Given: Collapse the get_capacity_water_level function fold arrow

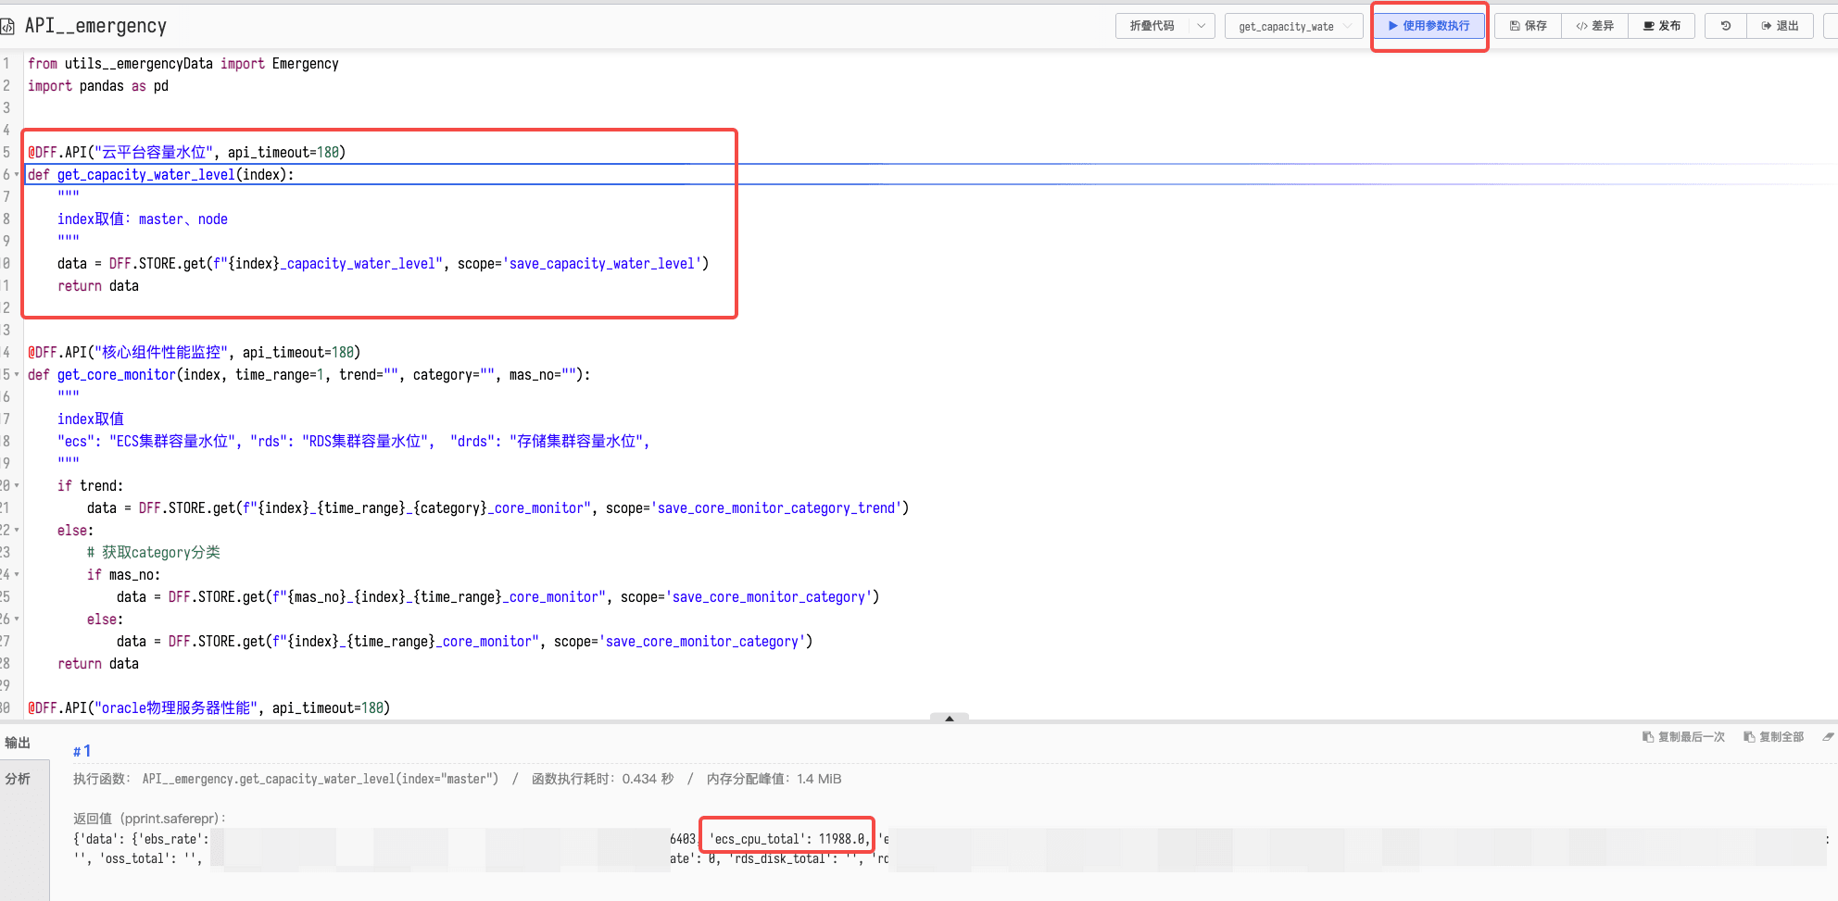Looking at the screenshot, I should pos(17,174).
